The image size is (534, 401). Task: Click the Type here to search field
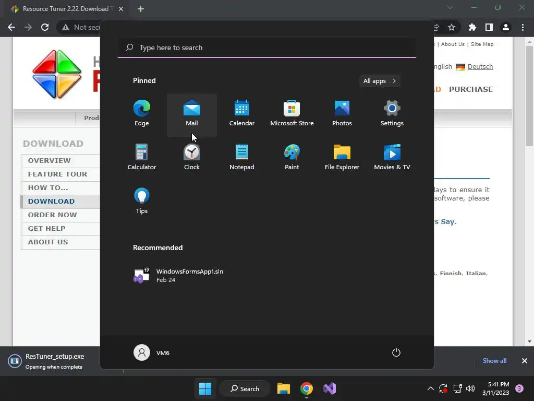pyautogui.click(x=267, y=48)
